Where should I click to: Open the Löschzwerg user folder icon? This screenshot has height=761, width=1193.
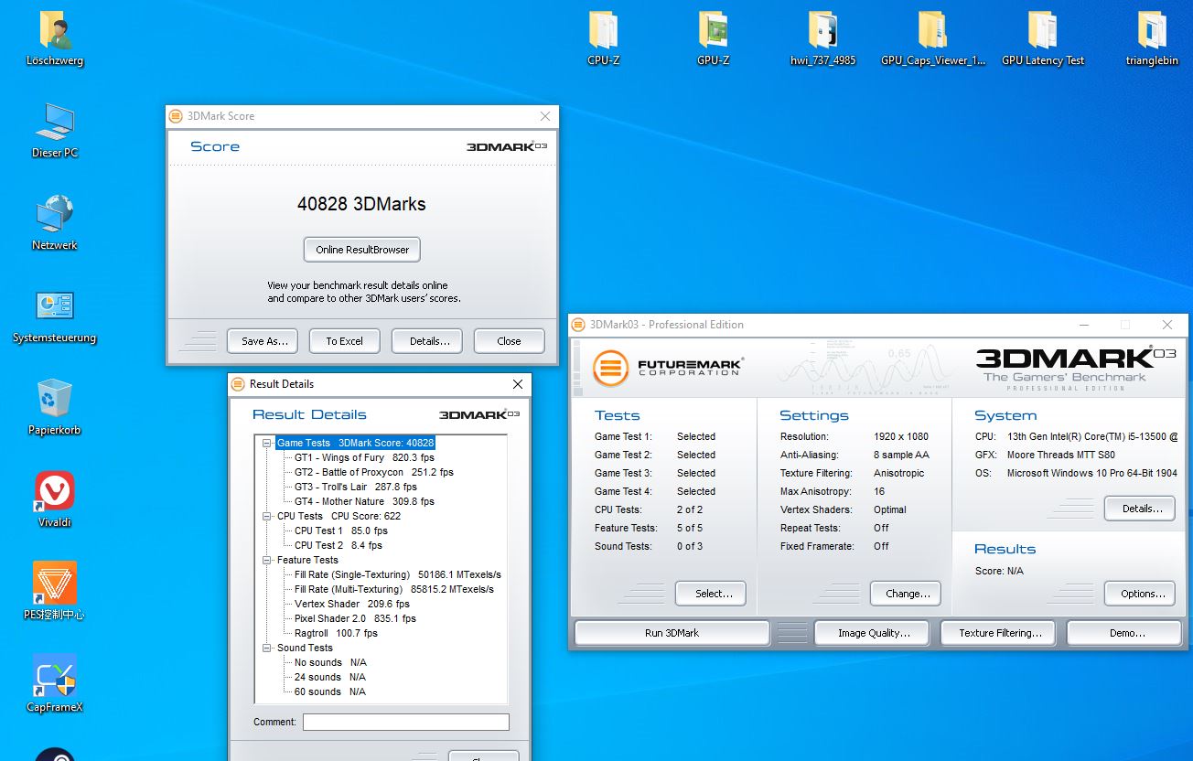(x=56, y=31)
